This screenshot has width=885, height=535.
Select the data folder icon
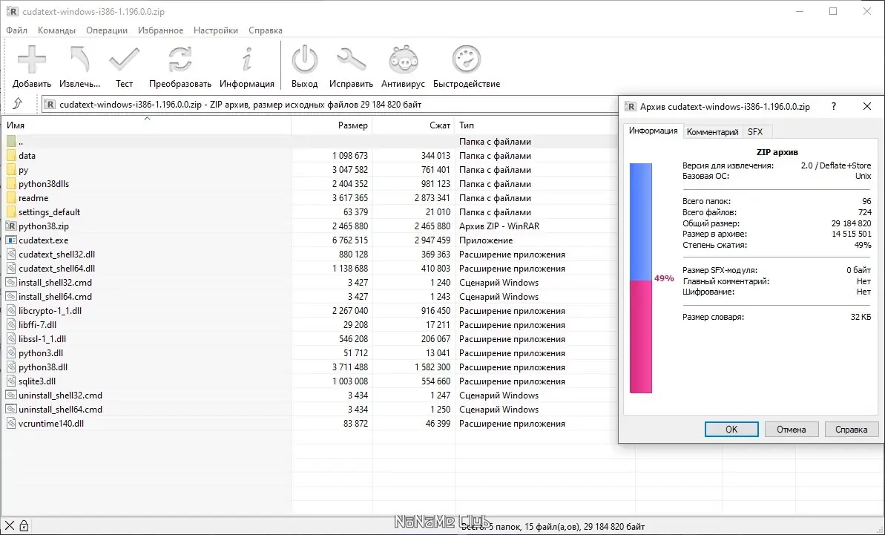coord(11,156)
